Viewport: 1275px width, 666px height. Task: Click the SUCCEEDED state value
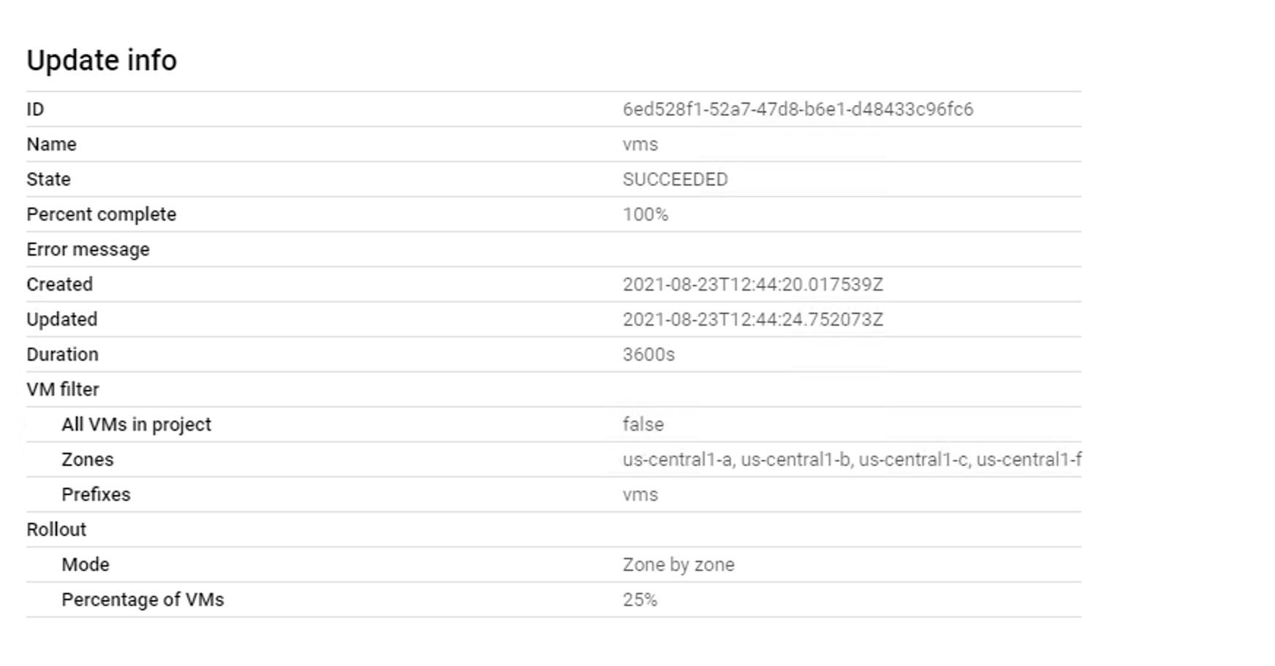[x=675, y=180]
